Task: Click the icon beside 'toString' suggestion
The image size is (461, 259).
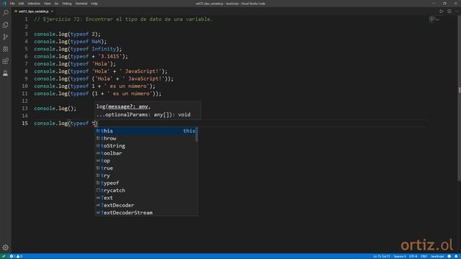Action: (x=98, y=145)
